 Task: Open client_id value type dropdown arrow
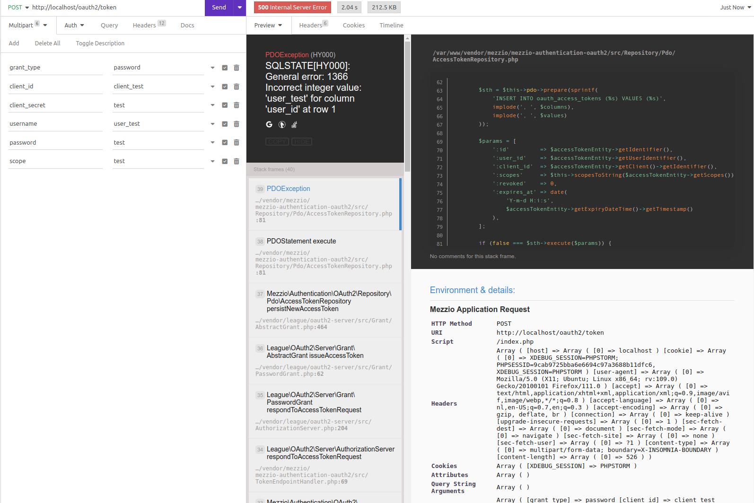coord(212,87)
